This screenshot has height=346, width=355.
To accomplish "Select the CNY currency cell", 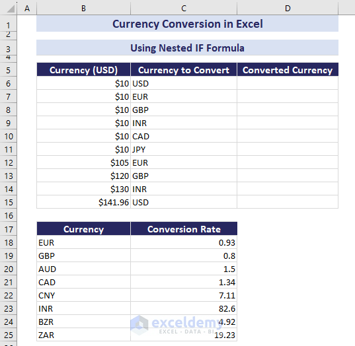I will (x=83, y=295).
